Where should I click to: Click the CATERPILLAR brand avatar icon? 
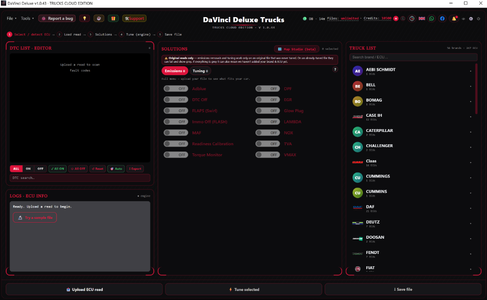[x=358, y=132]
